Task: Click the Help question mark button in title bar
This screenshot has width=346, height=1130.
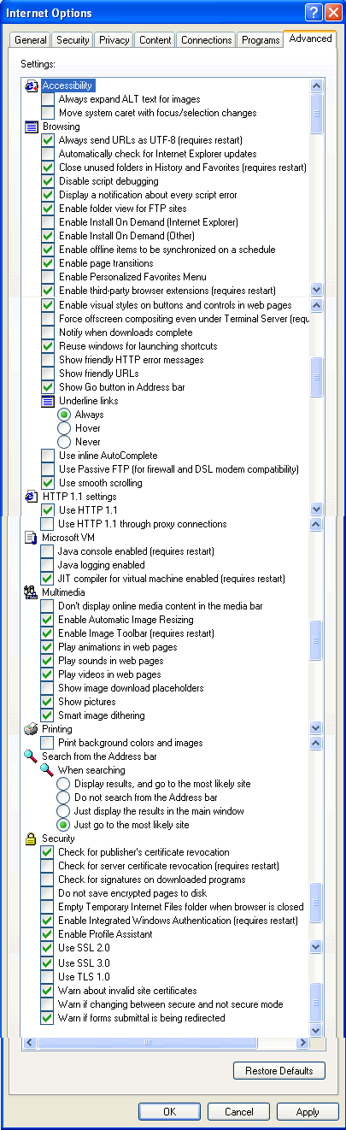Action: click(314, 12)
